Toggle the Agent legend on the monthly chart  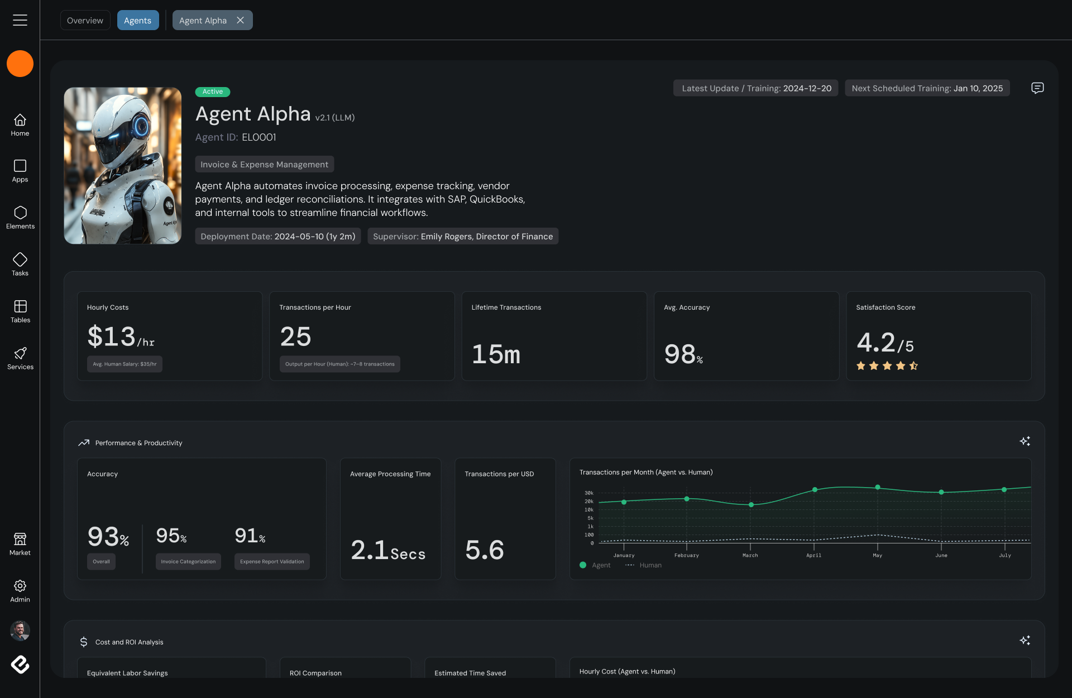pyautogui.click(x=594, y=565)
